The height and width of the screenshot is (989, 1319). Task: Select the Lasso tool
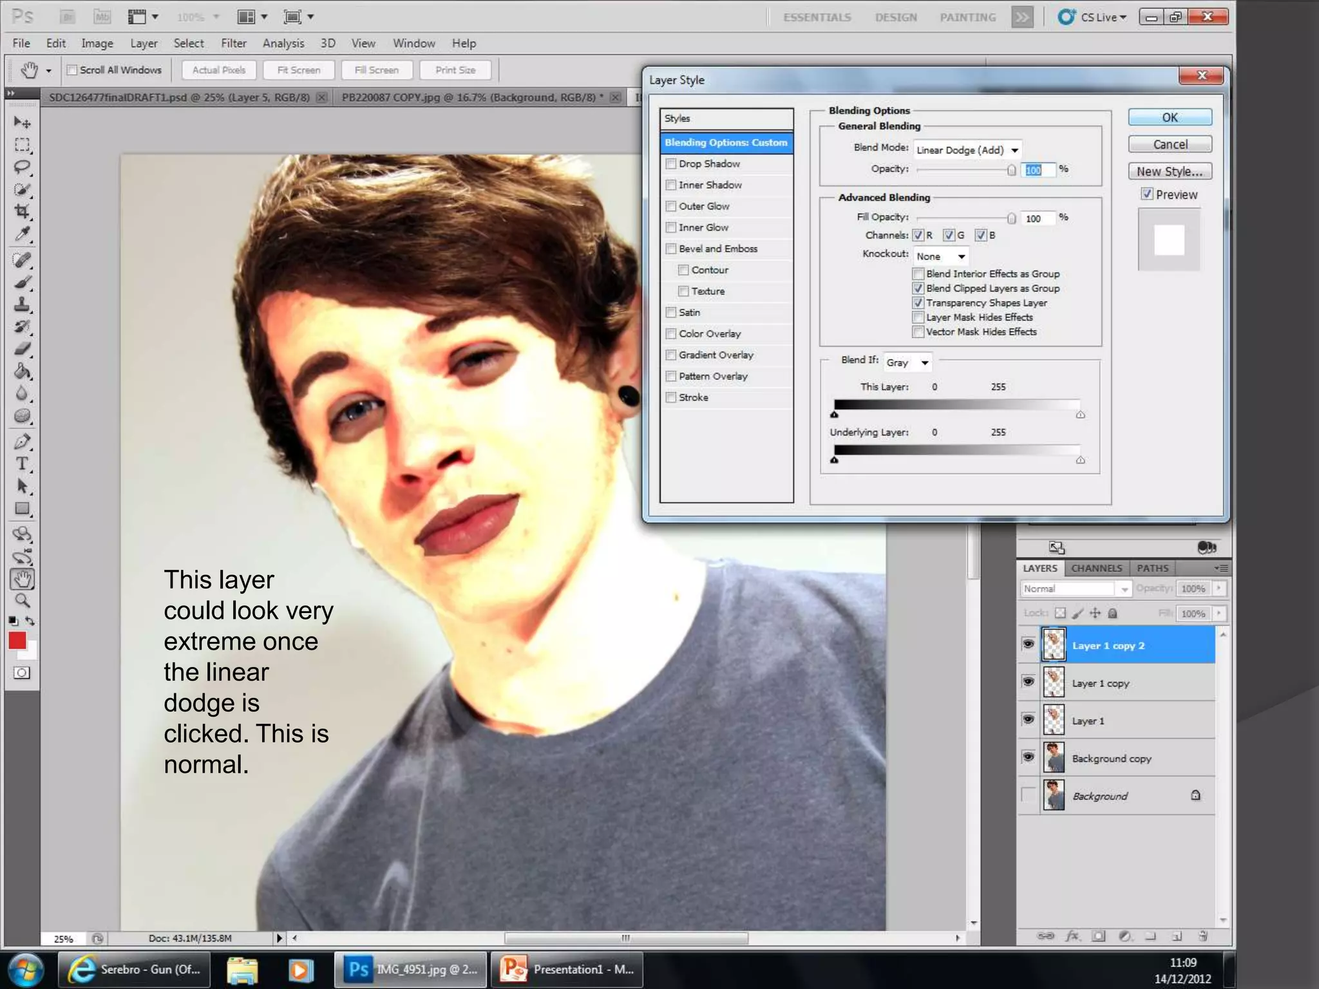click(23, 167)
